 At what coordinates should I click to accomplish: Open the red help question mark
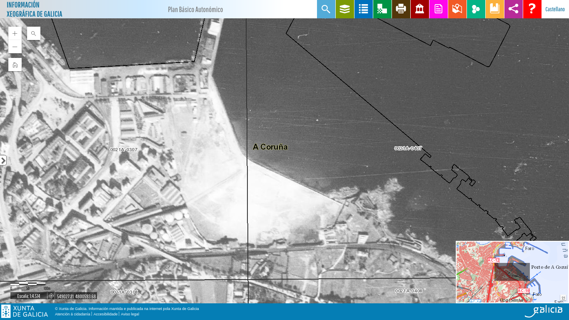coord(532,9)
